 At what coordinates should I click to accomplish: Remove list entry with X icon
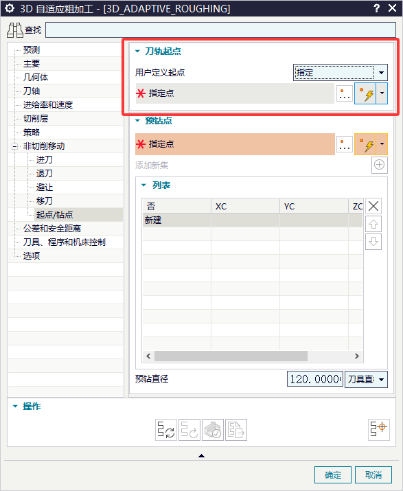373,207
